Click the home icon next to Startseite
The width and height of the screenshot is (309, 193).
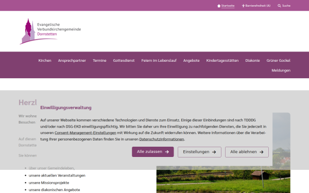pyautogui.click(x=219, y=6)
